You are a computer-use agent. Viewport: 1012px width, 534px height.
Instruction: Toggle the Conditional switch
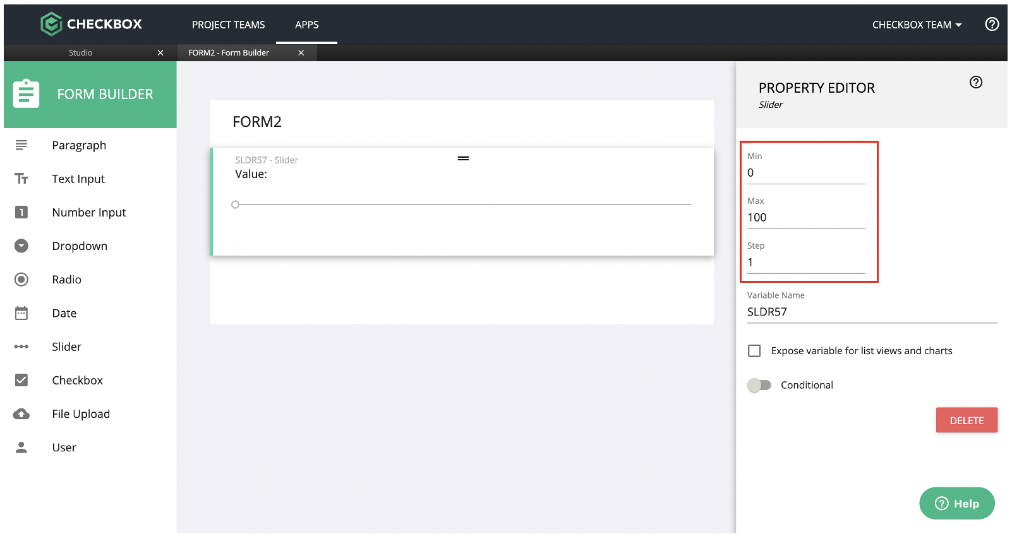point(759,385)
